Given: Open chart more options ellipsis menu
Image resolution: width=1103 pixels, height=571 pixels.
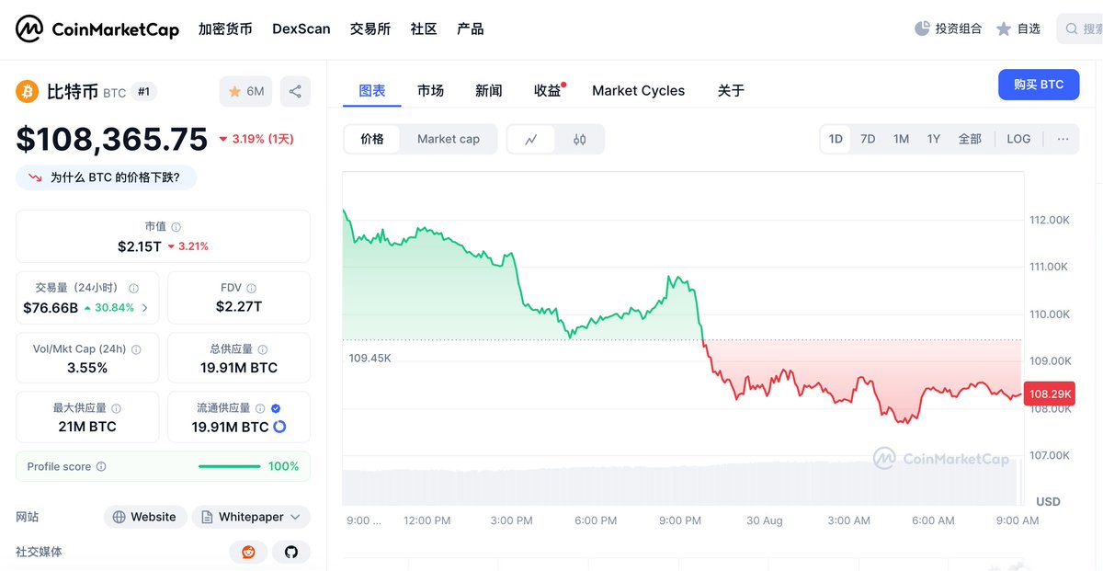Looking at the screenshot, I should [1063, 139].
